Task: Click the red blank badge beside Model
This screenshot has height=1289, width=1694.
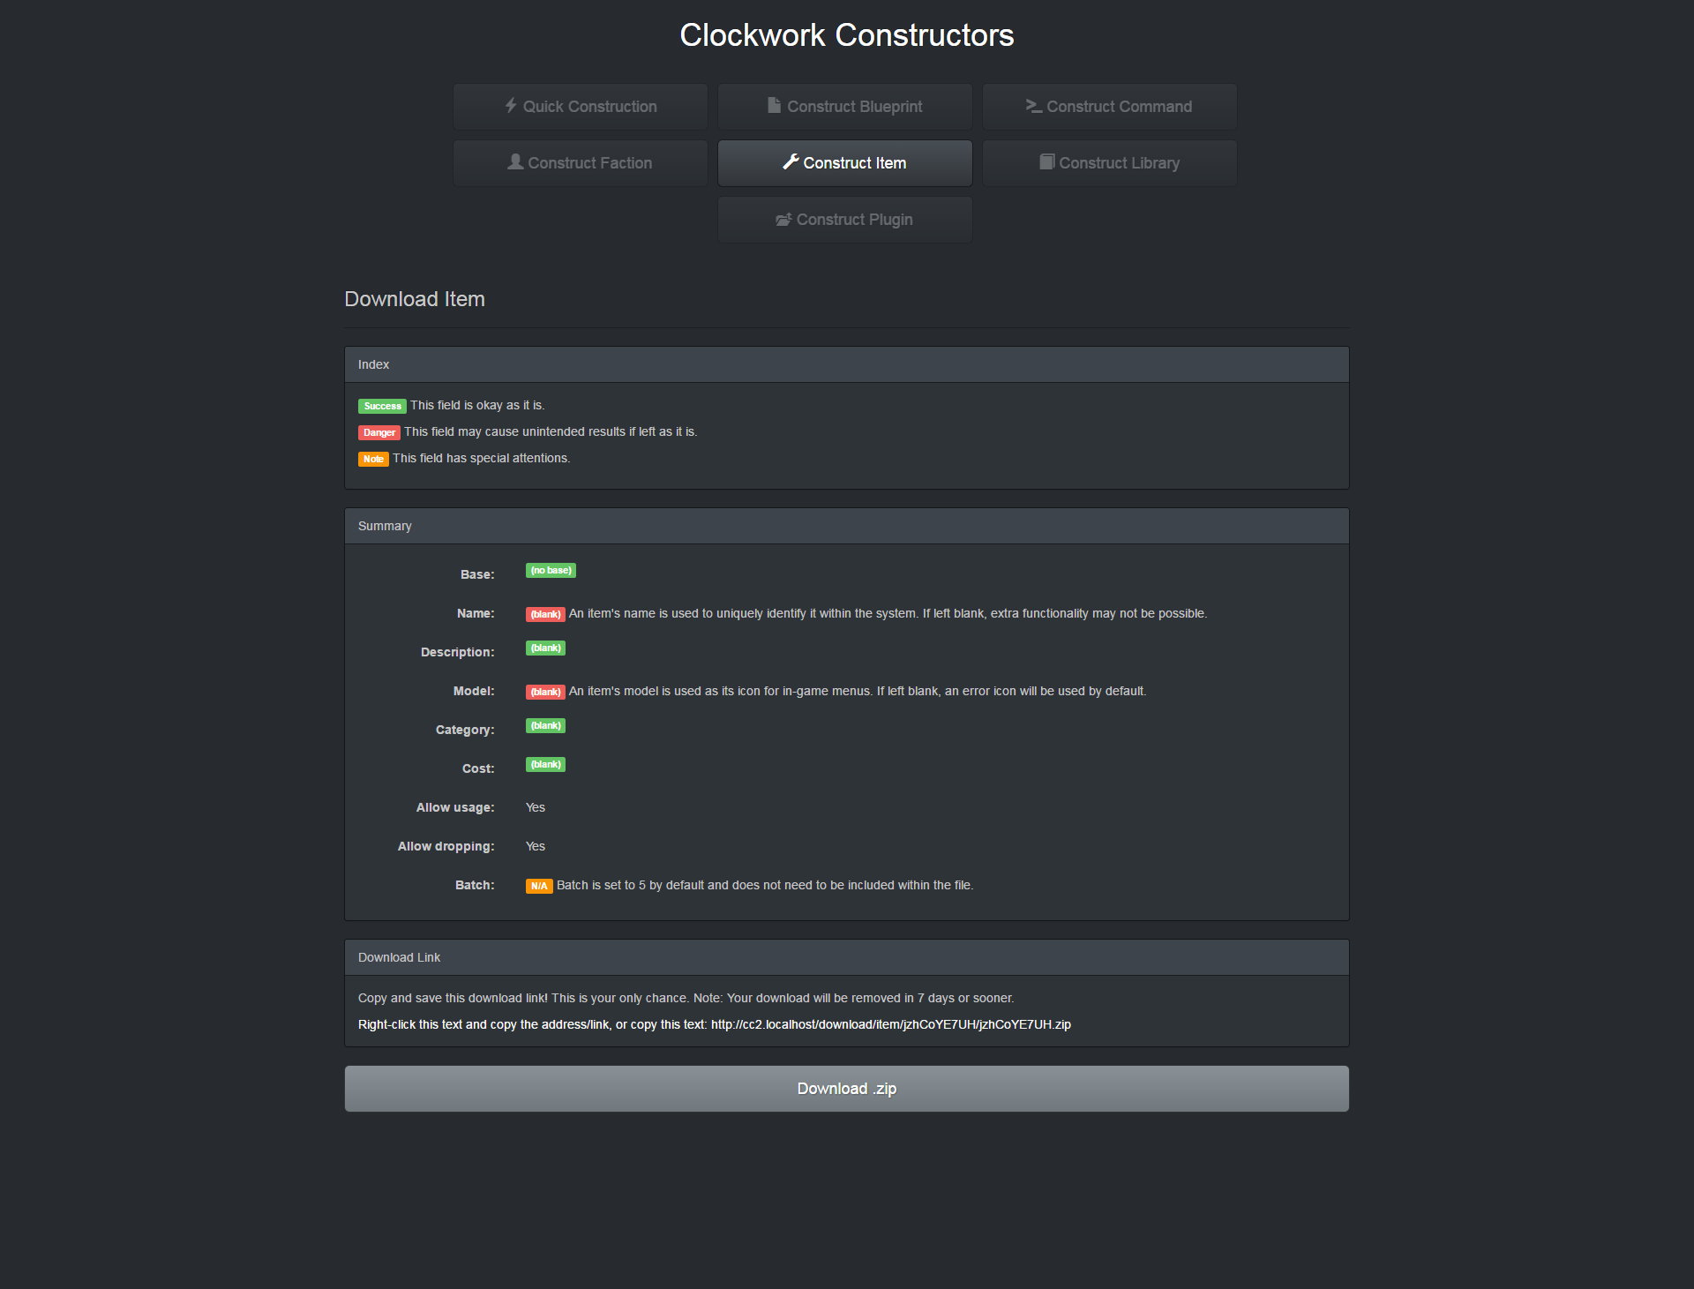Action: tap(545, 692)
